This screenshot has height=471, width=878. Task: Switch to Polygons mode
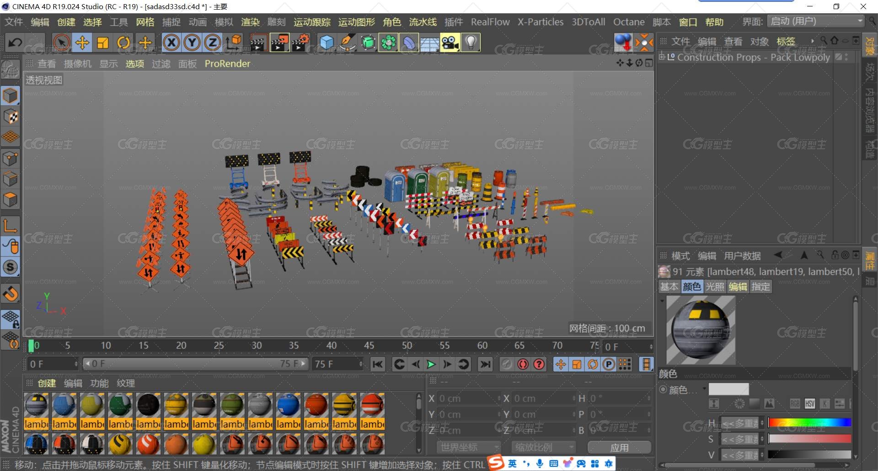pyautogui.click(x=11, y=199)
